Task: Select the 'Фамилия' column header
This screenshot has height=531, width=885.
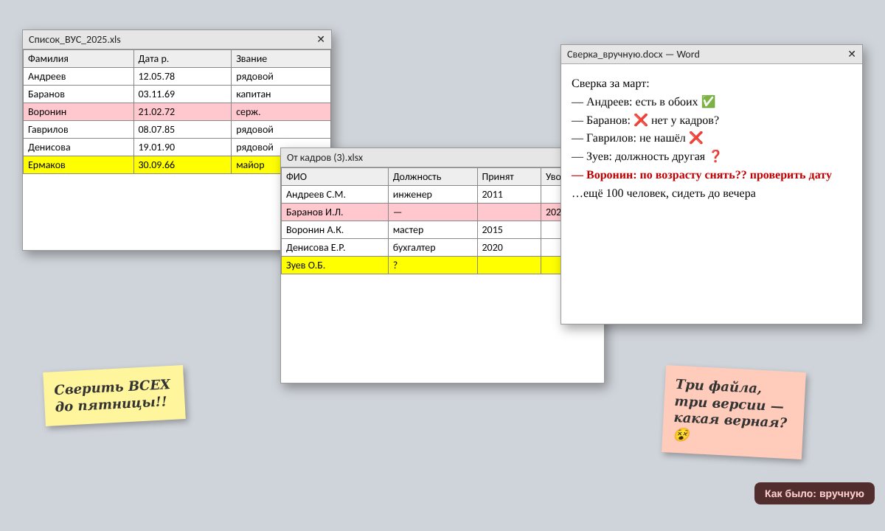Action: point(78,59)
